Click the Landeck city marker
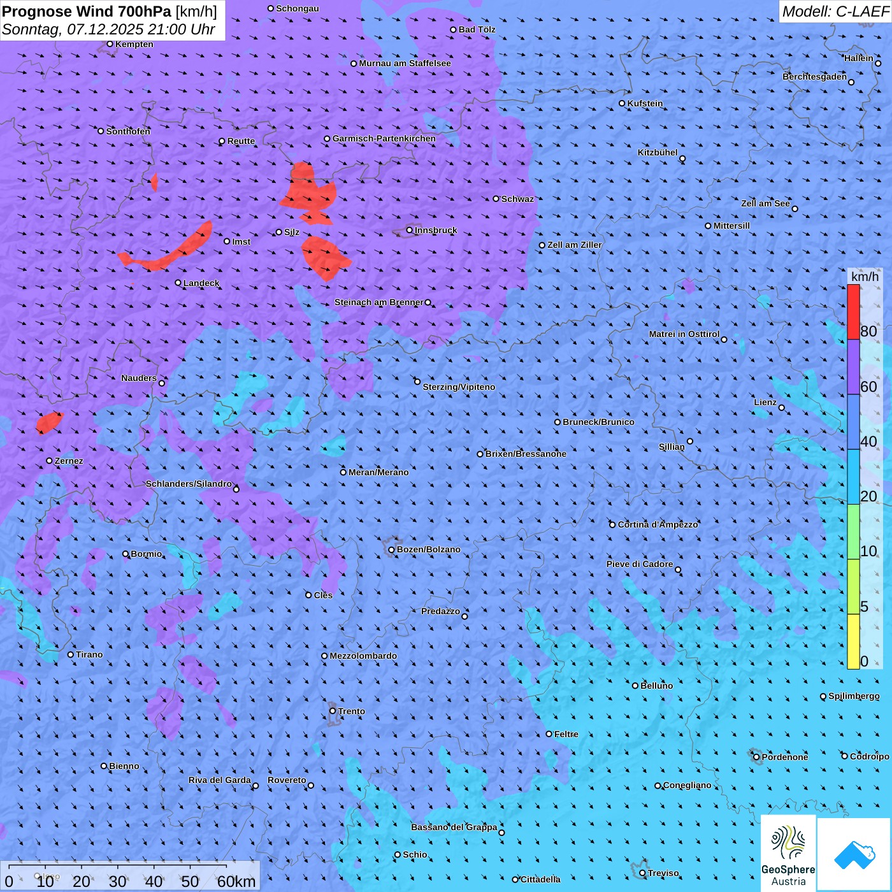This screenshot has width=892, height=892. click(x=178, y=283)
